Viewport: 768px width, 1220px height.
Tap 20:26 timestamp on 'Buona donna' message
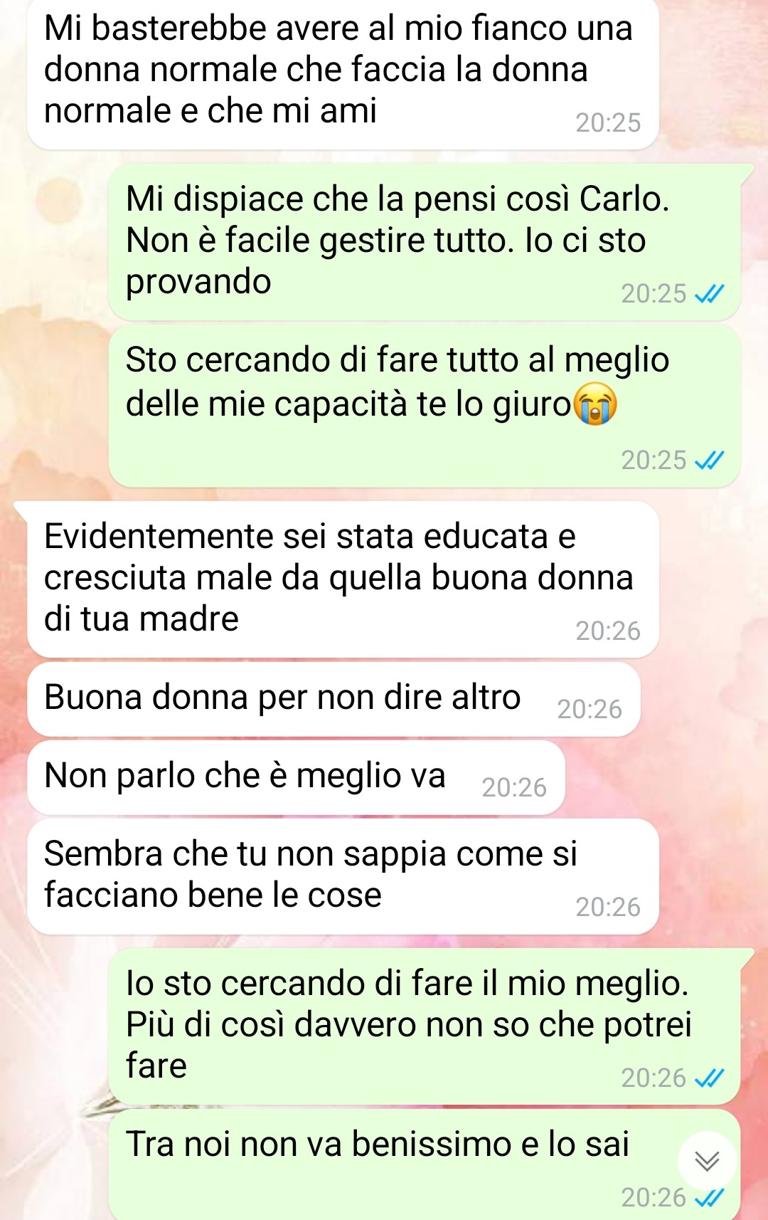click(x=590, y=710)
